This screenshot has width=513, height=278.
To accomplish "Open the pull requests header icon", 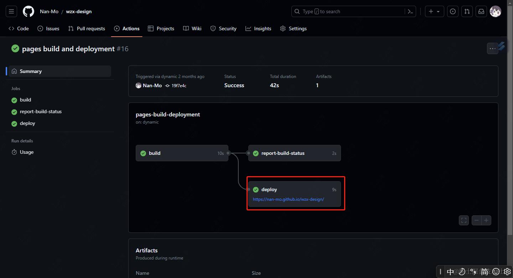I will [467, 11].
